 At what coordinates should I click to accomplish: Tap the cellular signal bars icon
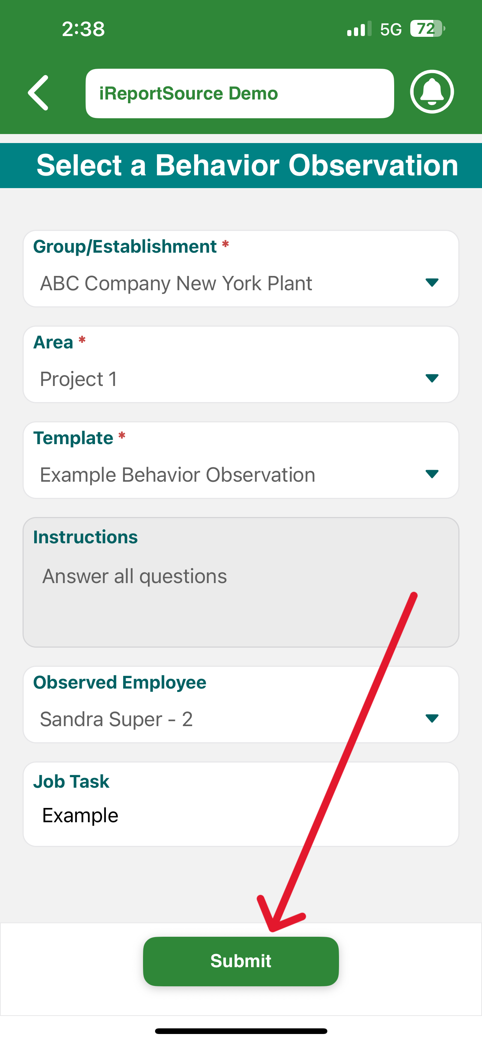(x=359, y=29)
